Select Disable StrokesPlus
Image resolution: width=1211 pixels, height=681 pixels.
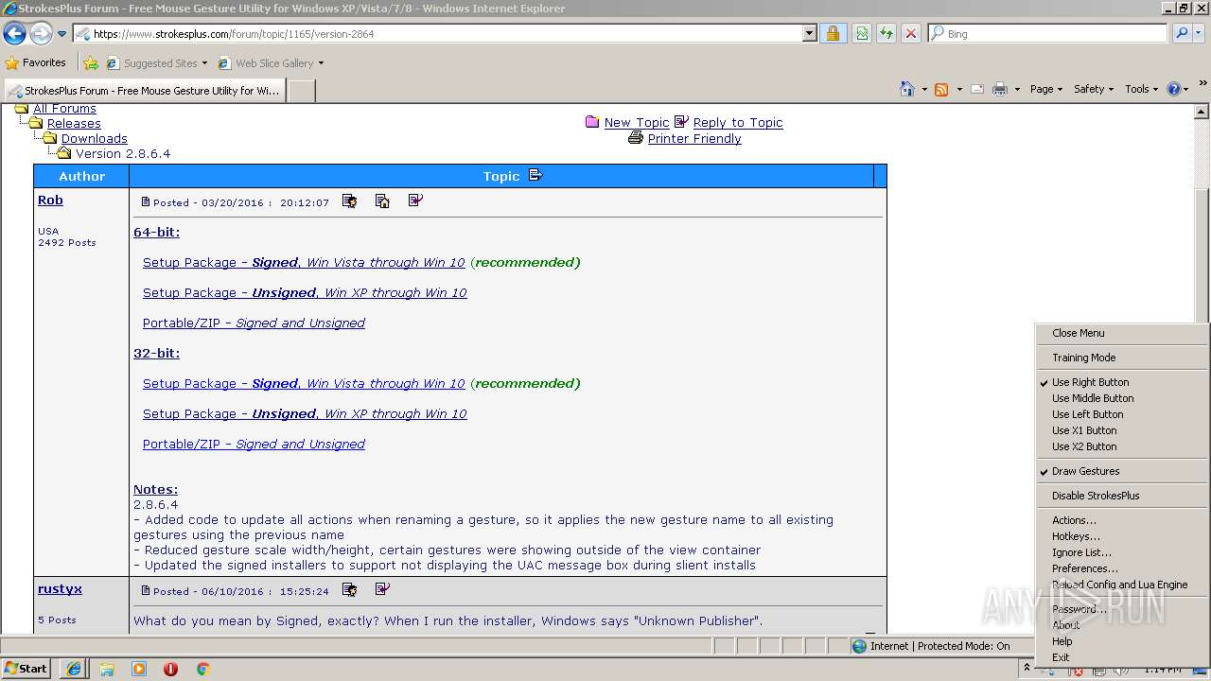tap(1122, 496)
